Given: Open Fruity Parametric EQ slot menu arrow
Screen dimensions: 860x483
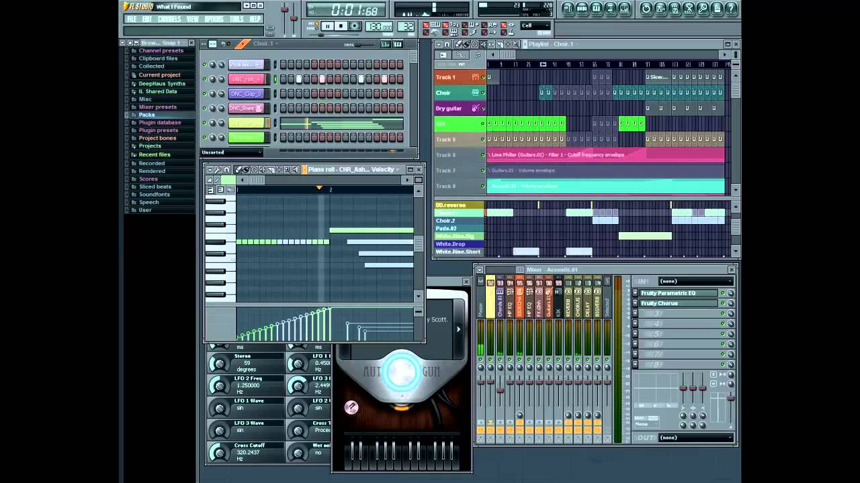Looking at the screenshot, I should click(636, 293).
